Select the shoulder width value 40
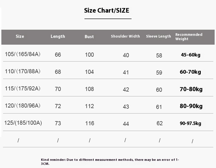This screenshot has width=216, height=168. pyautogui.click(x=126, y=55)
